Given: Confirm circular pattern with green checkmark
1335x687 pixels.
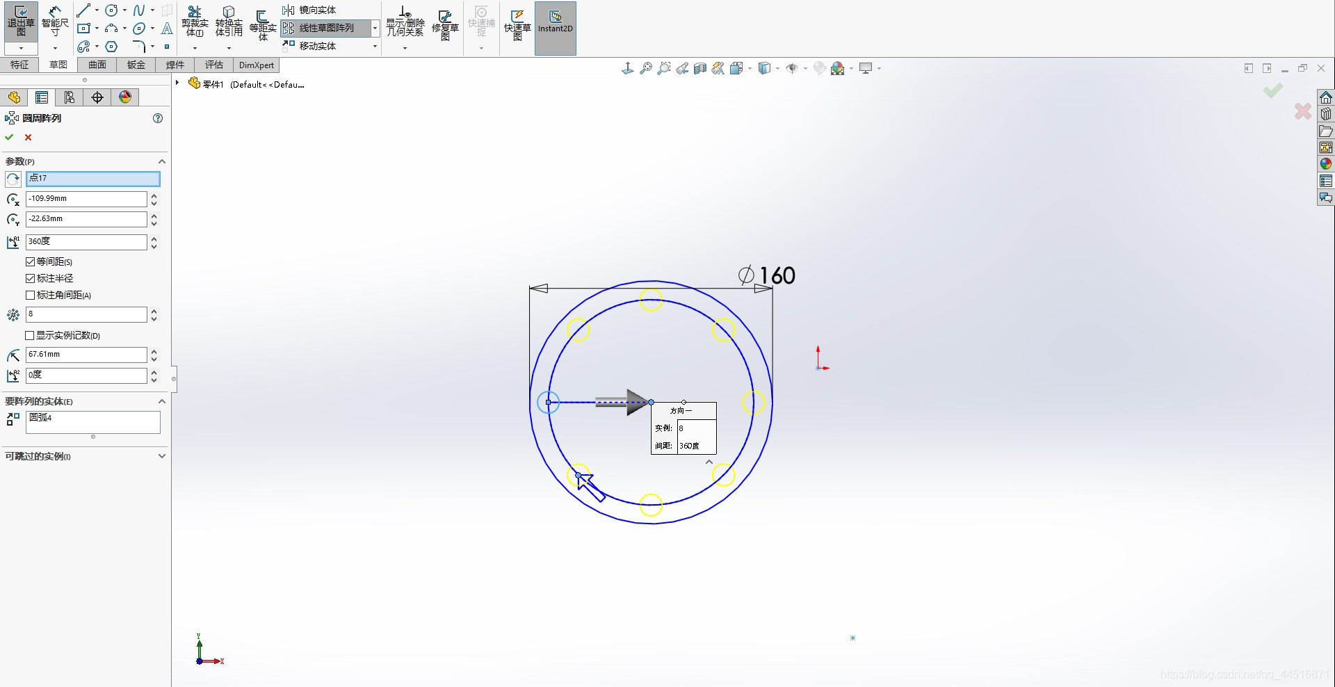Looking at the screenshot, I should pyautogui.click(x=9, y=137).
